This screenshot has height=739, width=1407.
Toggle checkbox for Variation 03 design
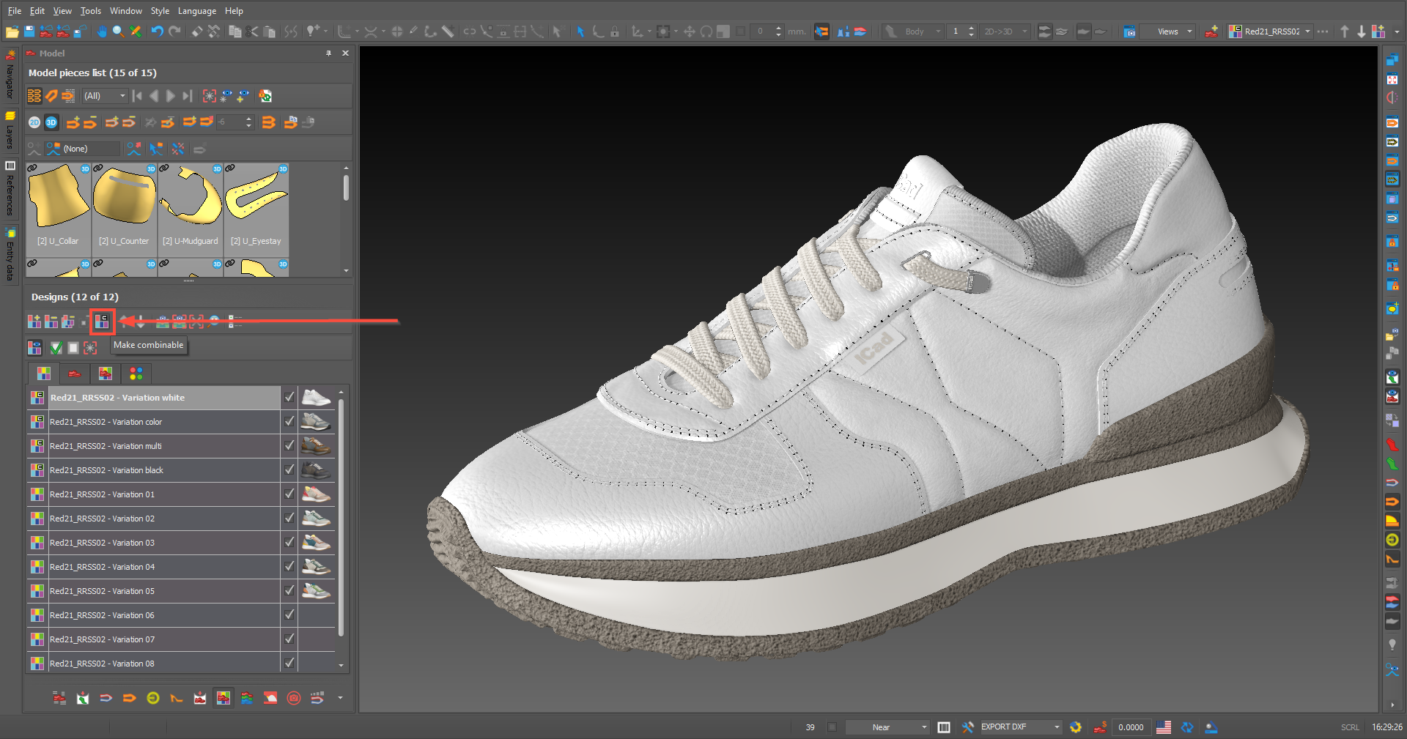pyautogui.click(x=289, y=543)
